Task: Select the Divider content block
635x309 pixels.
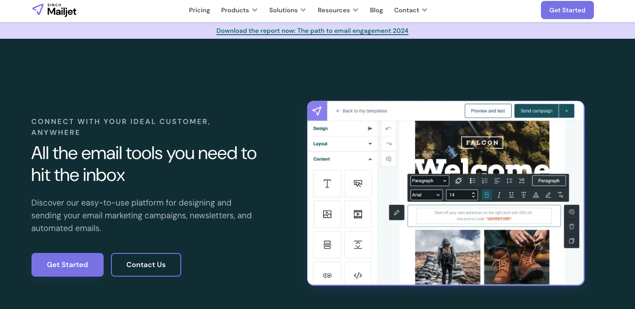Action: pos(327,245)
